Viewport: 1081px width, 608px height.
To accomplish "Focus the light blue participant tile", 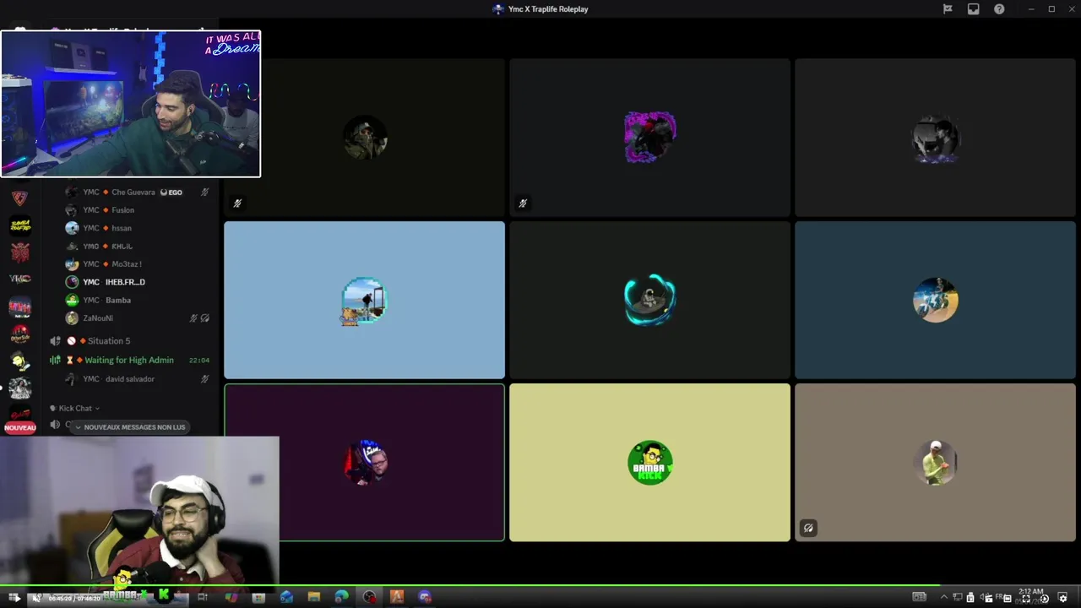I will pyautogui.click(x=364, y=300).
